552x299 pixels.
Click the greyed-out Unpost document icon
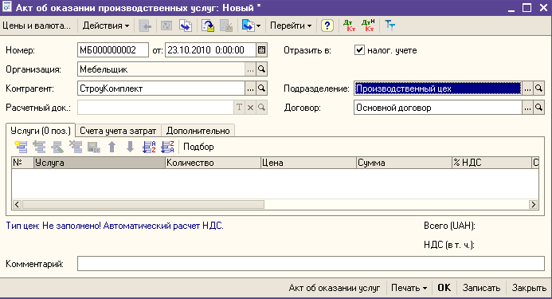pyautogui.click(x=226, y=26)
